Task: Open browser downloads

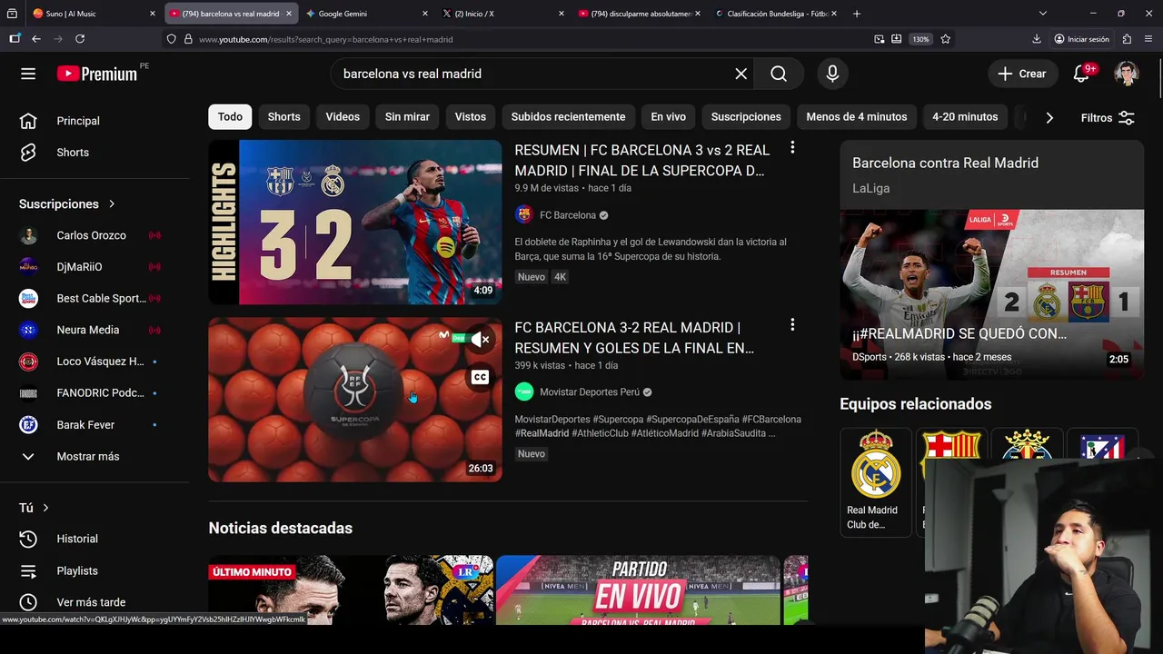Action: (x=1037, y=39)
